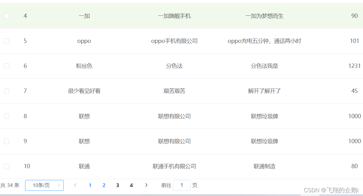Select the checkbox for row 6 粉丝色
The width and height of the screenshot is (363, 196).
(7, 66)
